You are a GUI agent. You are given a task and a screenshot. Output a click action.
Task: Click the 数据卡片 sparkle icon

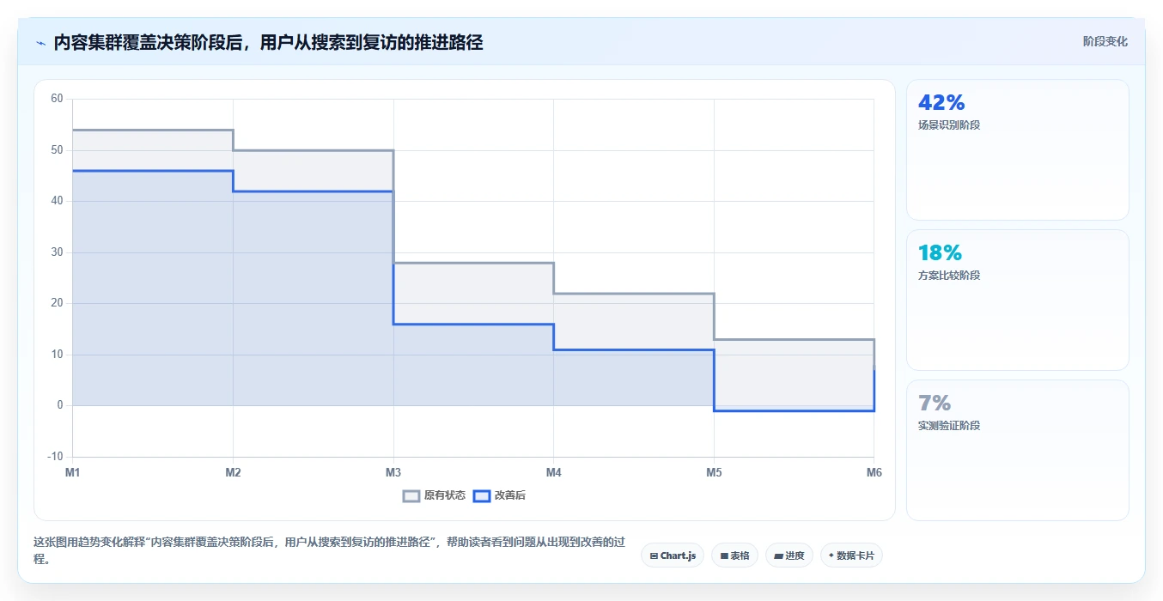click(831, 555)
